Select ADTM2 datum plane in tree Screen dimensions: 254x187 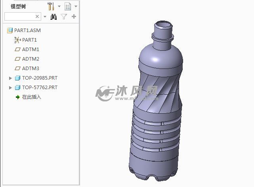tap(31, 59)
